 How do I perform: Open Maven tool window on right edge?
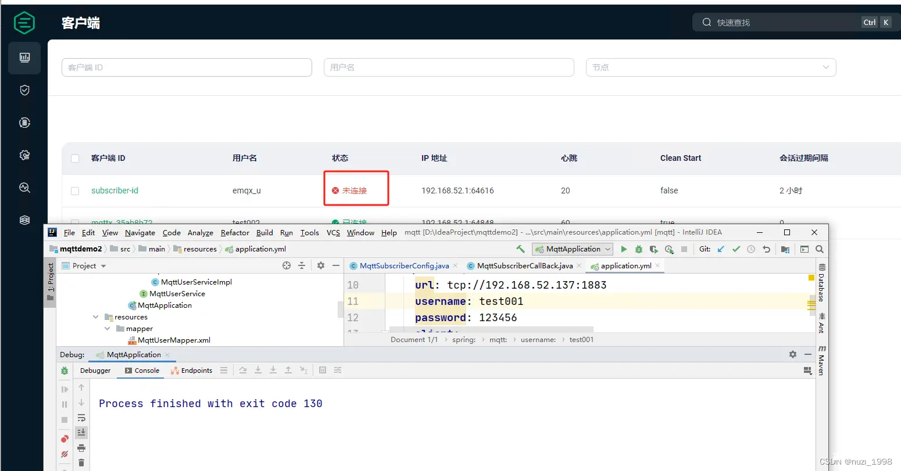pyautogui.click(x=822, y=361)
